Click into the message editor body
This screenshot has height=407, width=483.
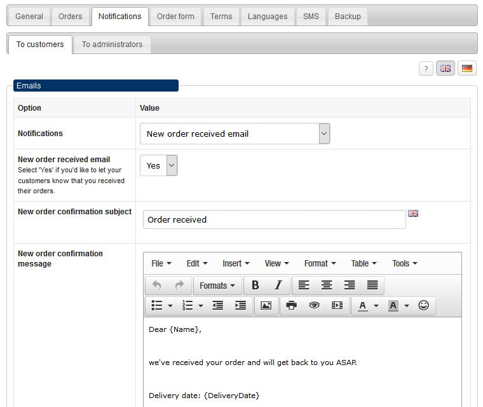point(302,362)
